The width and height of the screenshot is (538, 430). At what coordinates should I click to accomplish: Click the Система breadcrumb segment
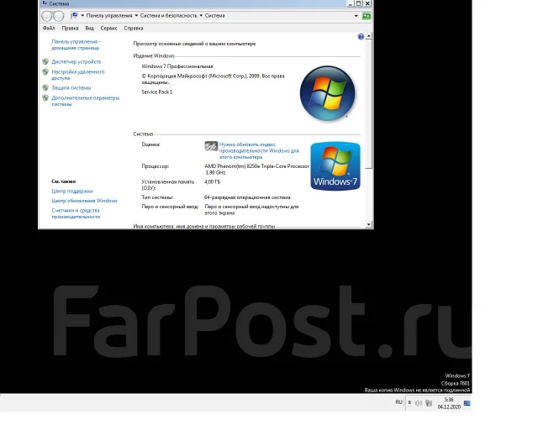[215, 16]
